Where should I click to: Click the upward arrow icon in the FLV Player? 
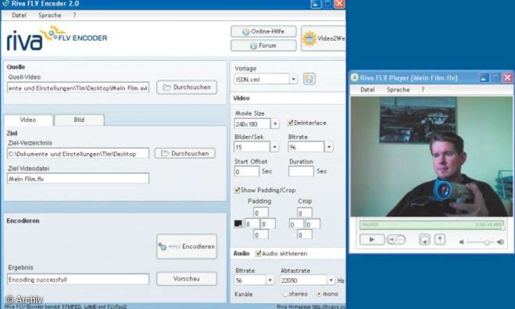click(440, 239)
